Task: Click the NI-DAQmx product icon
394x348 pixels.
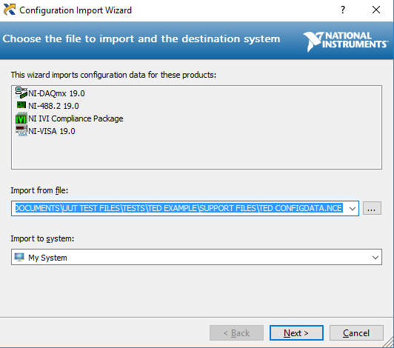Action: [21, 93]
